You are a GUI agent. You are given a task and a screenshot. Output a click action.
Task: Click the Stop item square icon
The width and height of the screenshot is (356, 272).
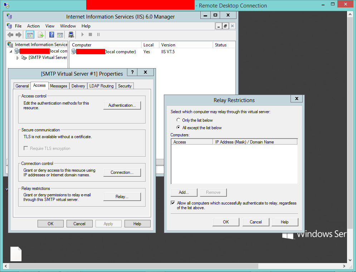point(91,34)
